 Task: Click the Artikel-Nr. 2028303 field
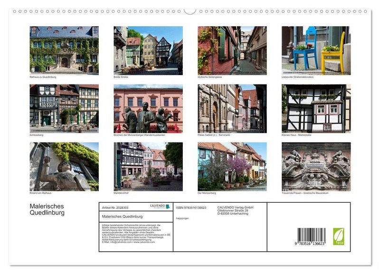pos(115,208)
